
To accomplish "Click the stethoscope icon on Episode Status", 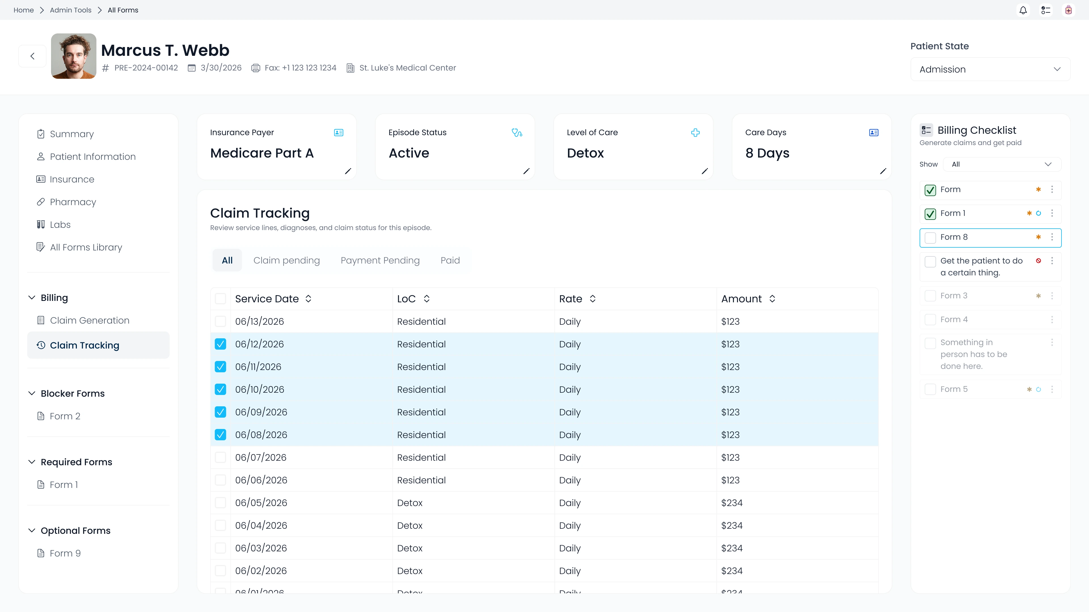I will [x=517, y=133].
